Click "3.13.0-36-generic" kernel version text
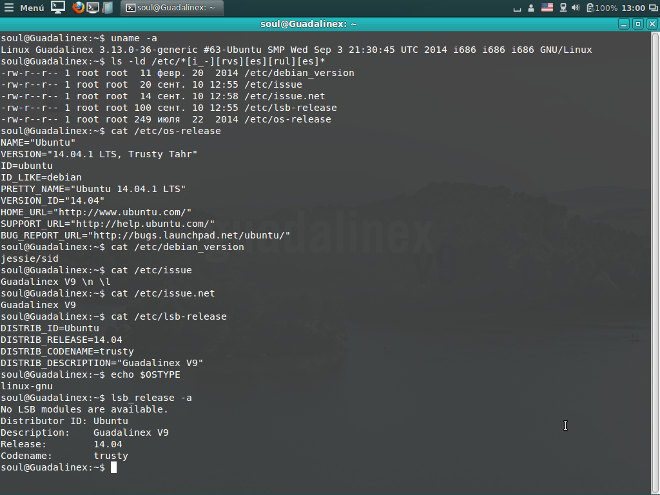 pos(148,50)
